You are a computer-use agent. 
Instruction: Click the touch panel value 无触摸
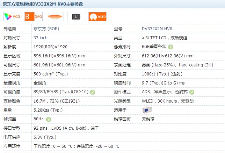148,119
